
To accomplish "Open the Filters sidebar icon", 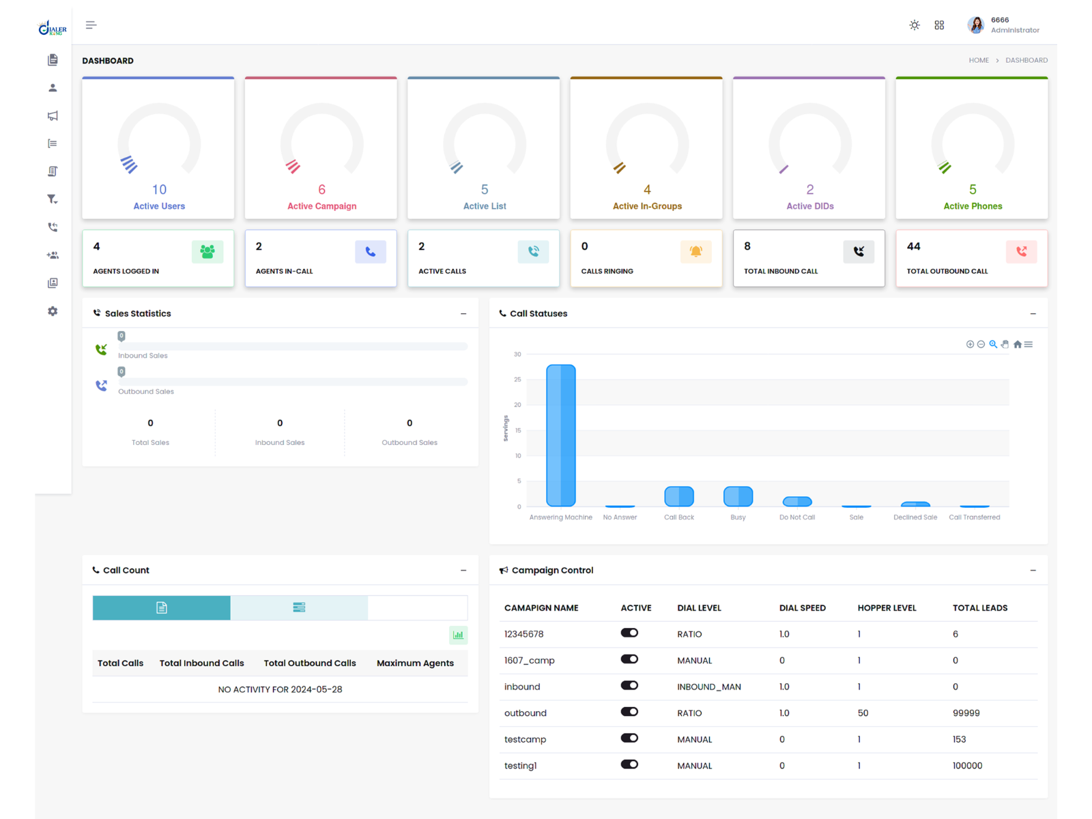I will 53,199.
